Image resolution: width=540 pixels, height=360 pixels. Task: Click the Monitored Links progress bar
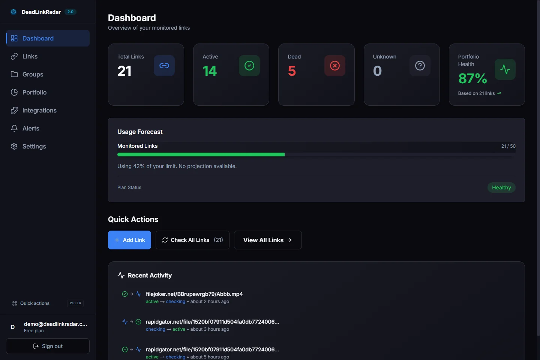point(316,154)
